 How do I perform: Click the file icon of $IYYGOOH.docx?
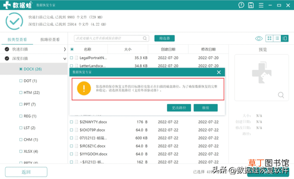[x=77, y=154]
